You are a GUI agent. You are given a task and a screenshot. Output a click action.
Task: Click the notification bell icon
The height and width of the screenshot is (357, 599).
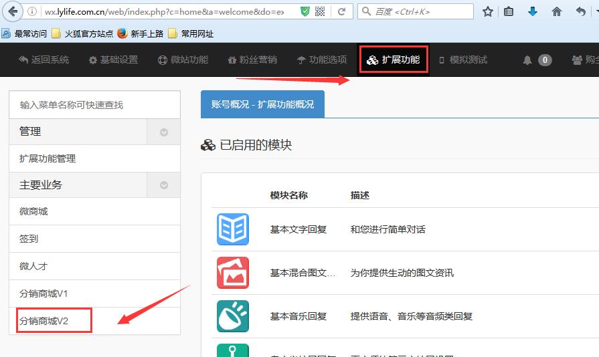pos(527,60)
